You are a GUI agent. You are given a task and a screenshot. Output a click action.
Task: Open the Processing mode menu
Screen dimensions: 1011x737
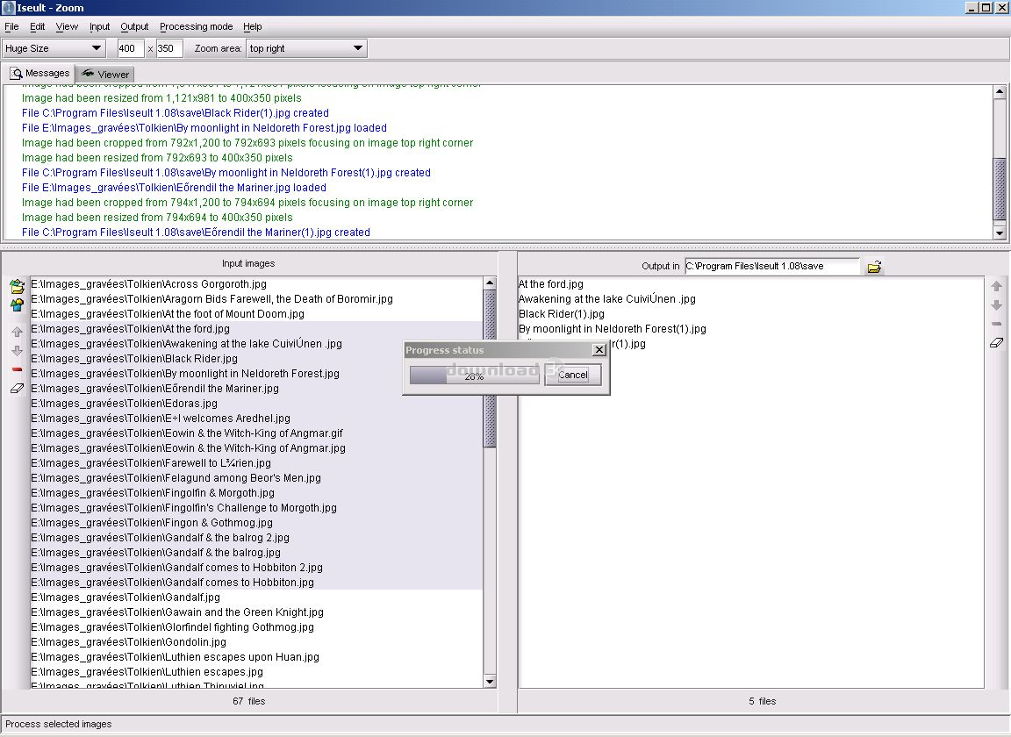point(196,27)
